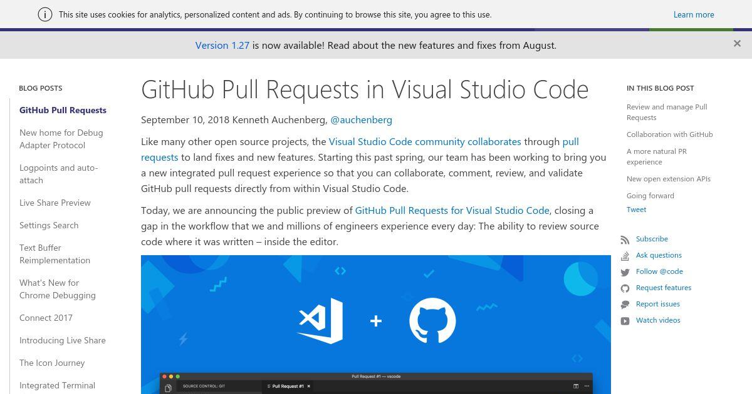Click the BLOG POSTS sidebar heading
This screenshot has width=752, height=394.
click(x=41, y=88)
